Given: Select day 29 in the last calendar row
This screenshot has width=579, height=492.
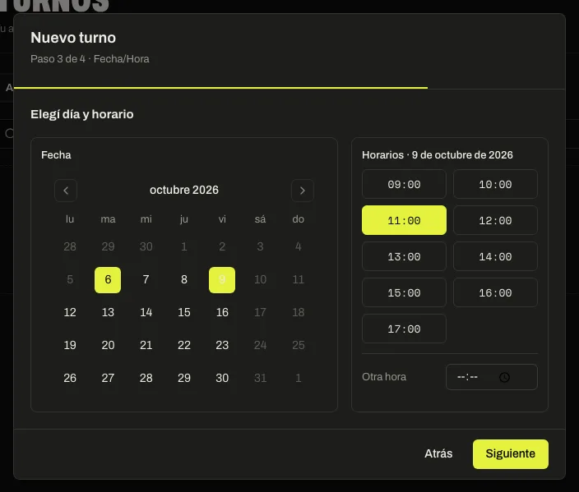Looking at the screenshot, I should (184, 378).
